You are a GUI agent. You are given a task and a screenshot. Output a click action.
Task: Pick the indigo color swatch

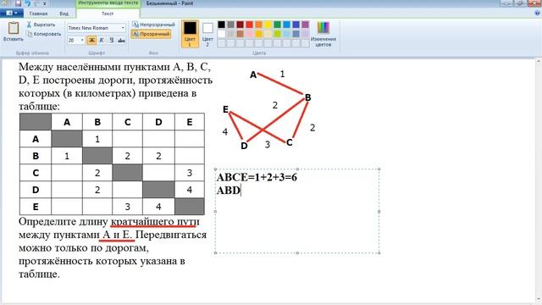[x=296, y=25]
